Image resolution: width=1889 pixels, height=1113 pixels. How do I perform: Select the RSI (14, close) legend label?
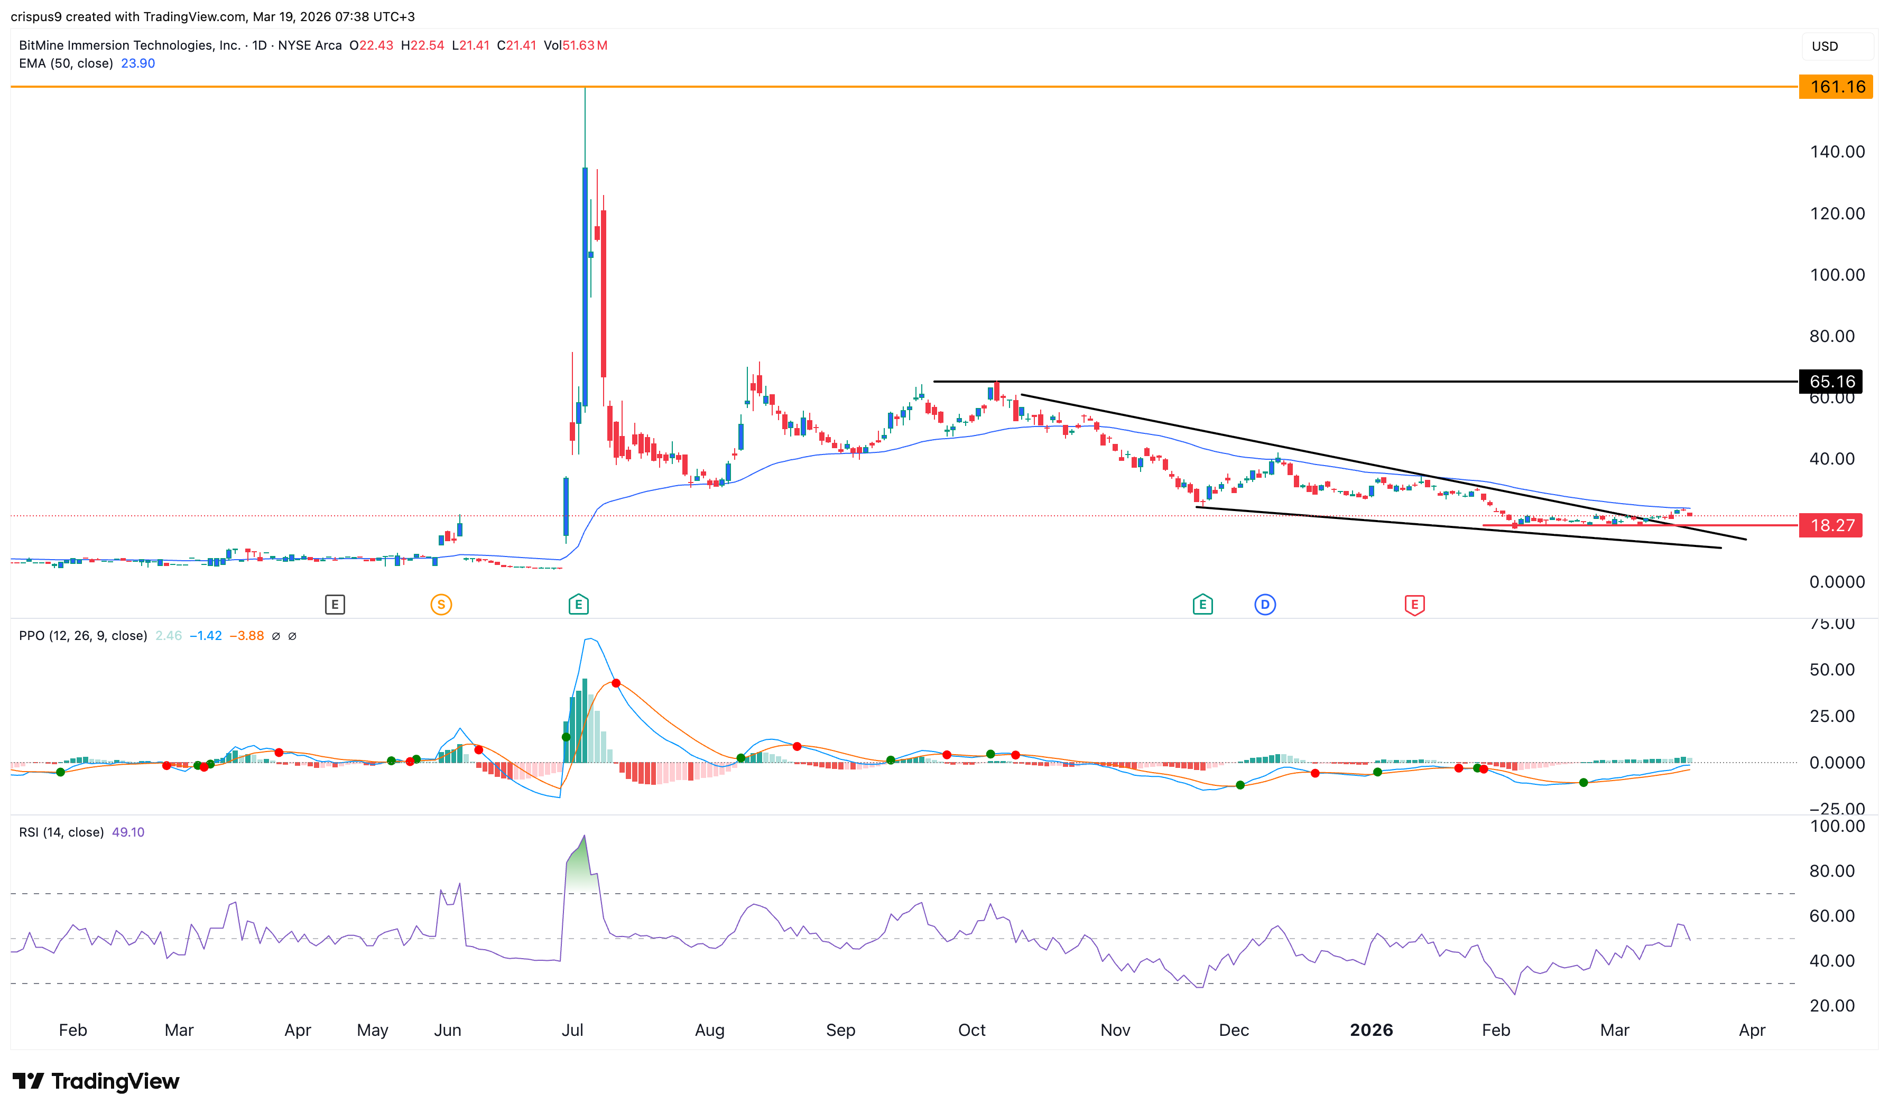[x=60, y=832]
